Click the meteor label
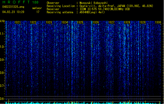 [37, 8]
